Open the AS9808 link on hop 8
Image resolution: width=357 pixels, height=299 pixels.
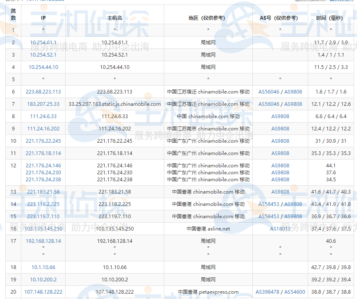coord(280,116)
